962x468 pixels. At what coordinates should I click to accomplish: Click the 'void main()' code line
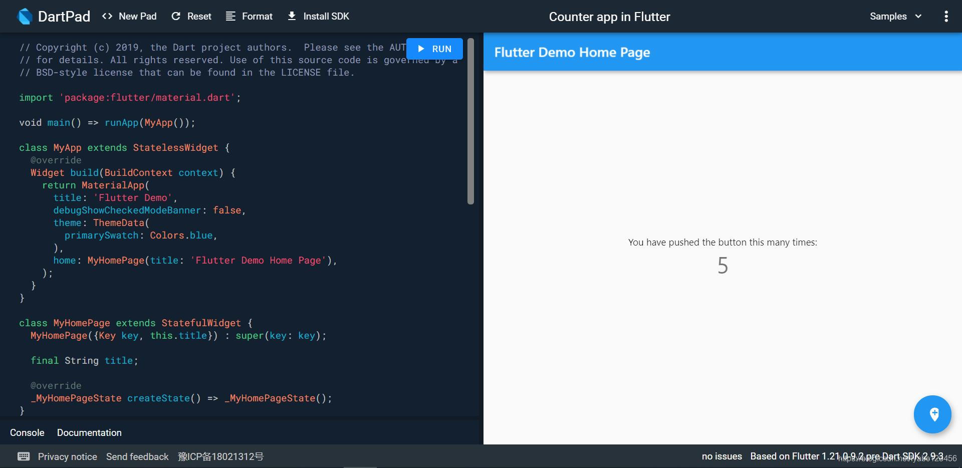(x=107, y=123)
